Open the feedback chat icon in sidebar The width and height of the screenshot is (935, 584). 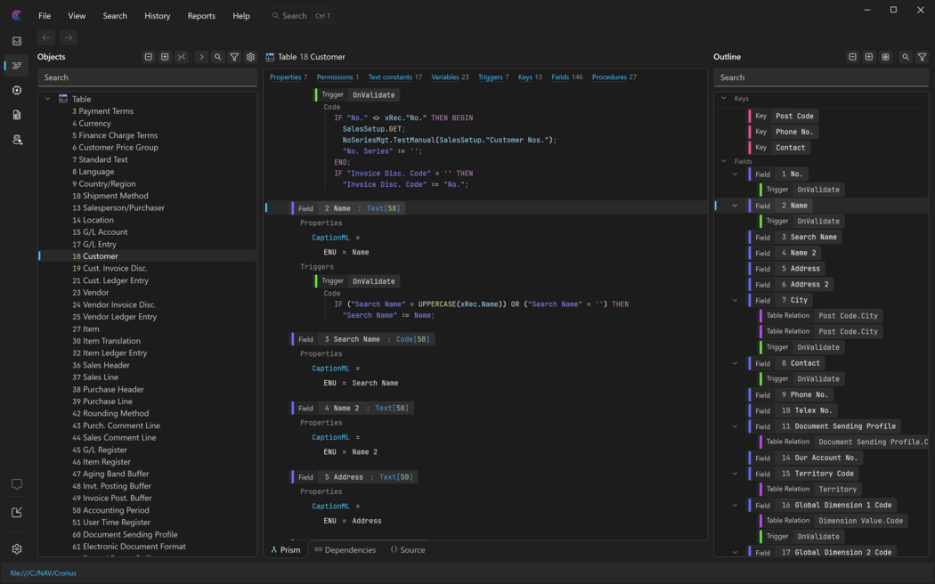(x=17, y=484)
